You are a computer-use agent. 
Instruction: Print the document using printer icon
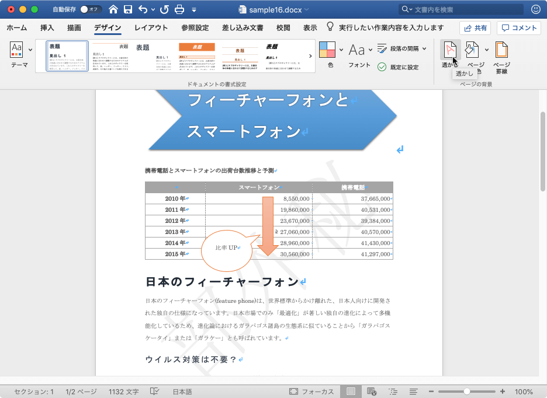179,9
